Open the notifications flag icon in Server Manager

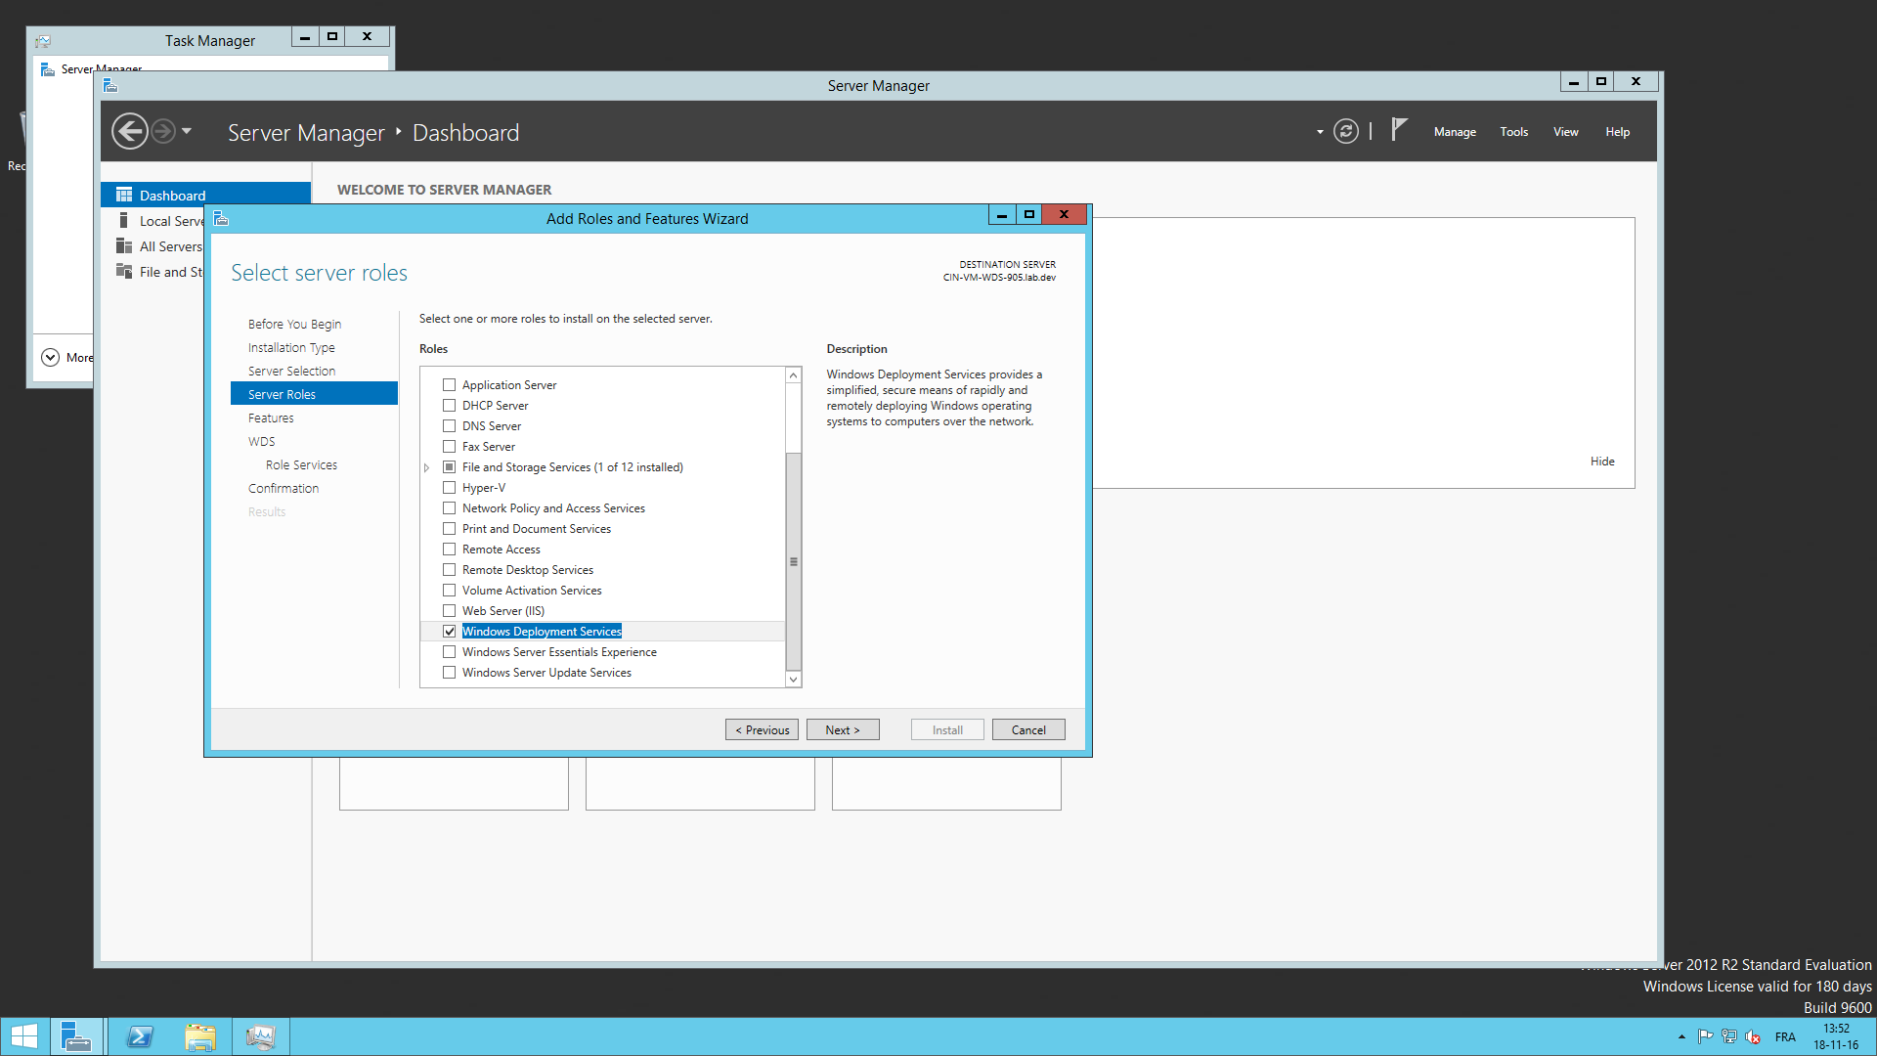click(1399, 129)
